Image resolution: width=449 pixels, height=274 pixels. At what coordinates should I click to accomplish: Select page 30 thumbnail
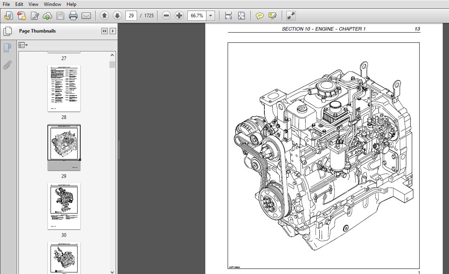[64, 206]
